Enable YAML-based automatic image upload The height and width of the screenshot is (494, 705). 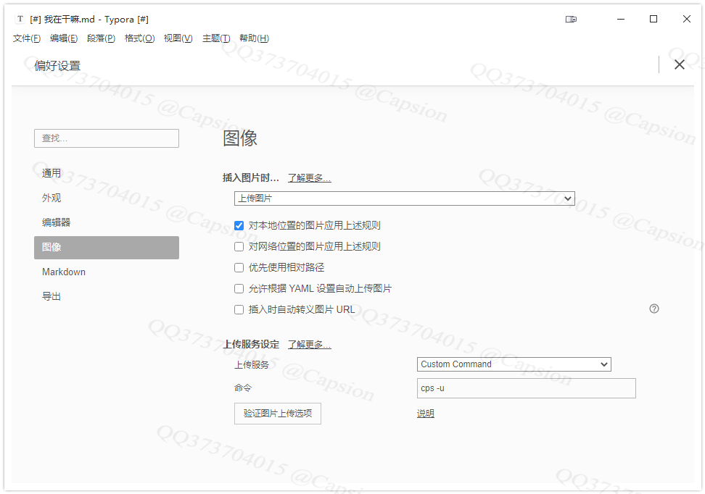pyautogui.click(x=239, y=289)
